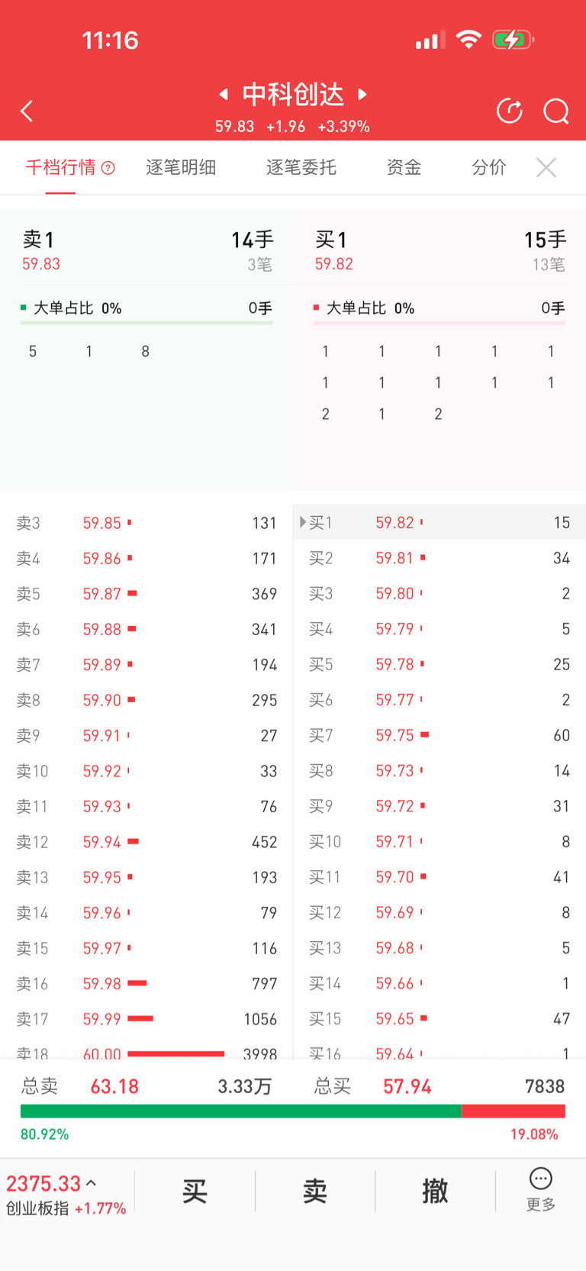Select the 逐笔明细 tab
The image size is (586, 1271).
[x=181, y=167]
